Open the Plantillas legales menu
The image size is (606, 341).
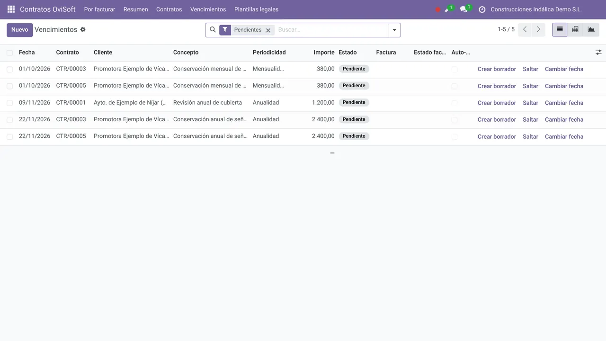pos(256,9)
